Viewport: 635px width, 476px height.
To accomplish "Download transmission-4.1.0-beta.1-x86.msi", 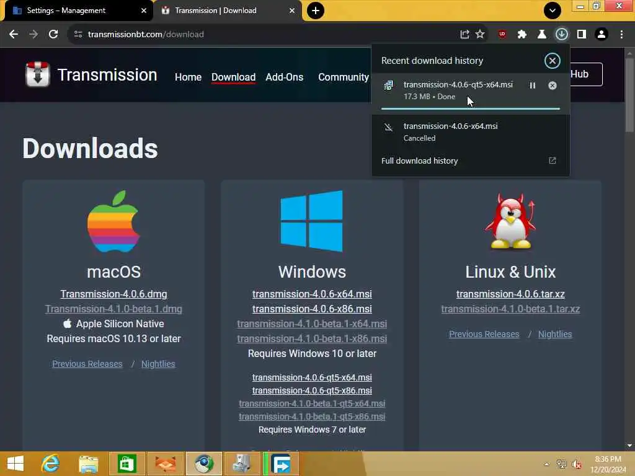I will click(x=312, y=339).
